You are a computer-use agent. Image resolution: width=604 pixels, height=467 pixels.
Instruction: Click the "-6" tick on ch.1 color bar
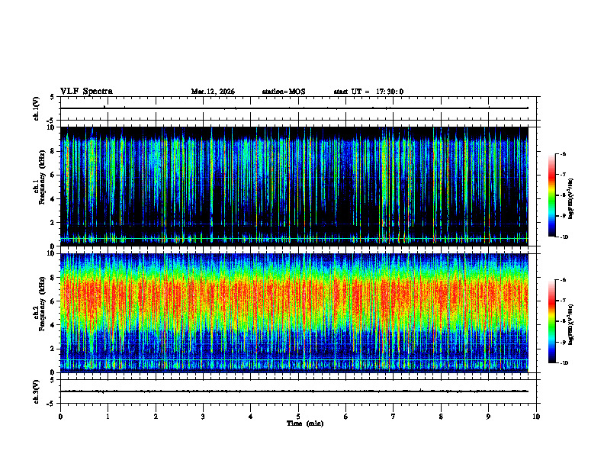click(x=564, y=153)
